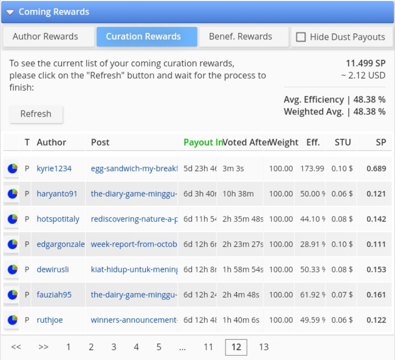Jump to page 13
The width and height of the screenshot is (395, 360).
tap(264, 347)
